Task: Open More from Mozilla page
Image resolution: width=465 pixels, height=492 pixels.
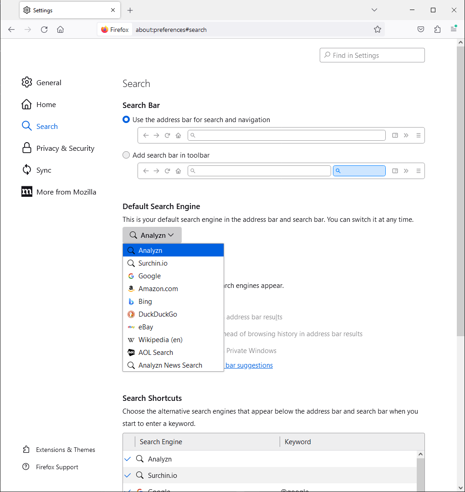Action: click(59, 192)
